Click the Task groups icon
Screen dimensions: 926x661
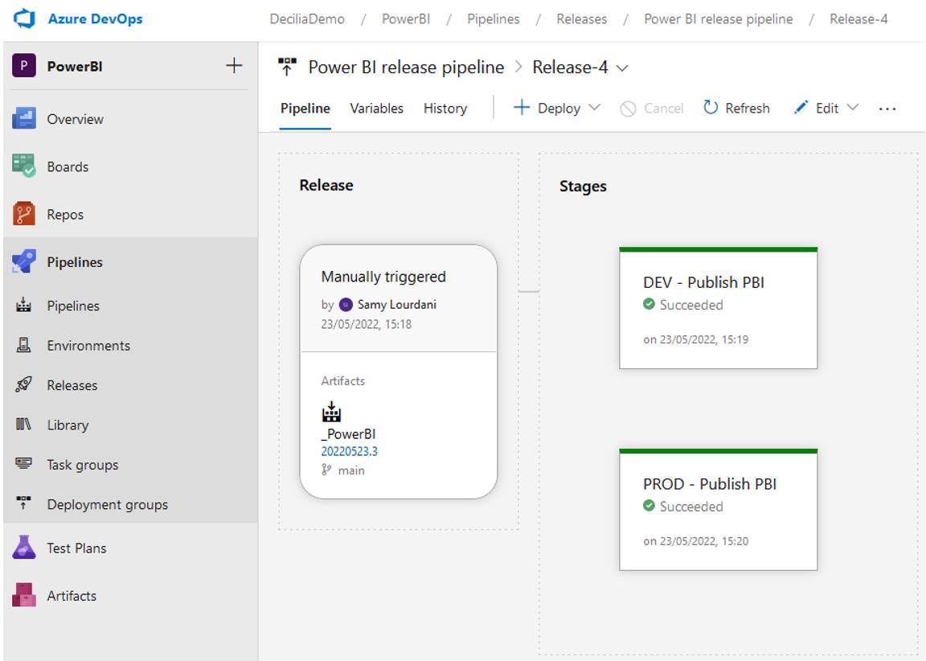[x=23, y=464]
